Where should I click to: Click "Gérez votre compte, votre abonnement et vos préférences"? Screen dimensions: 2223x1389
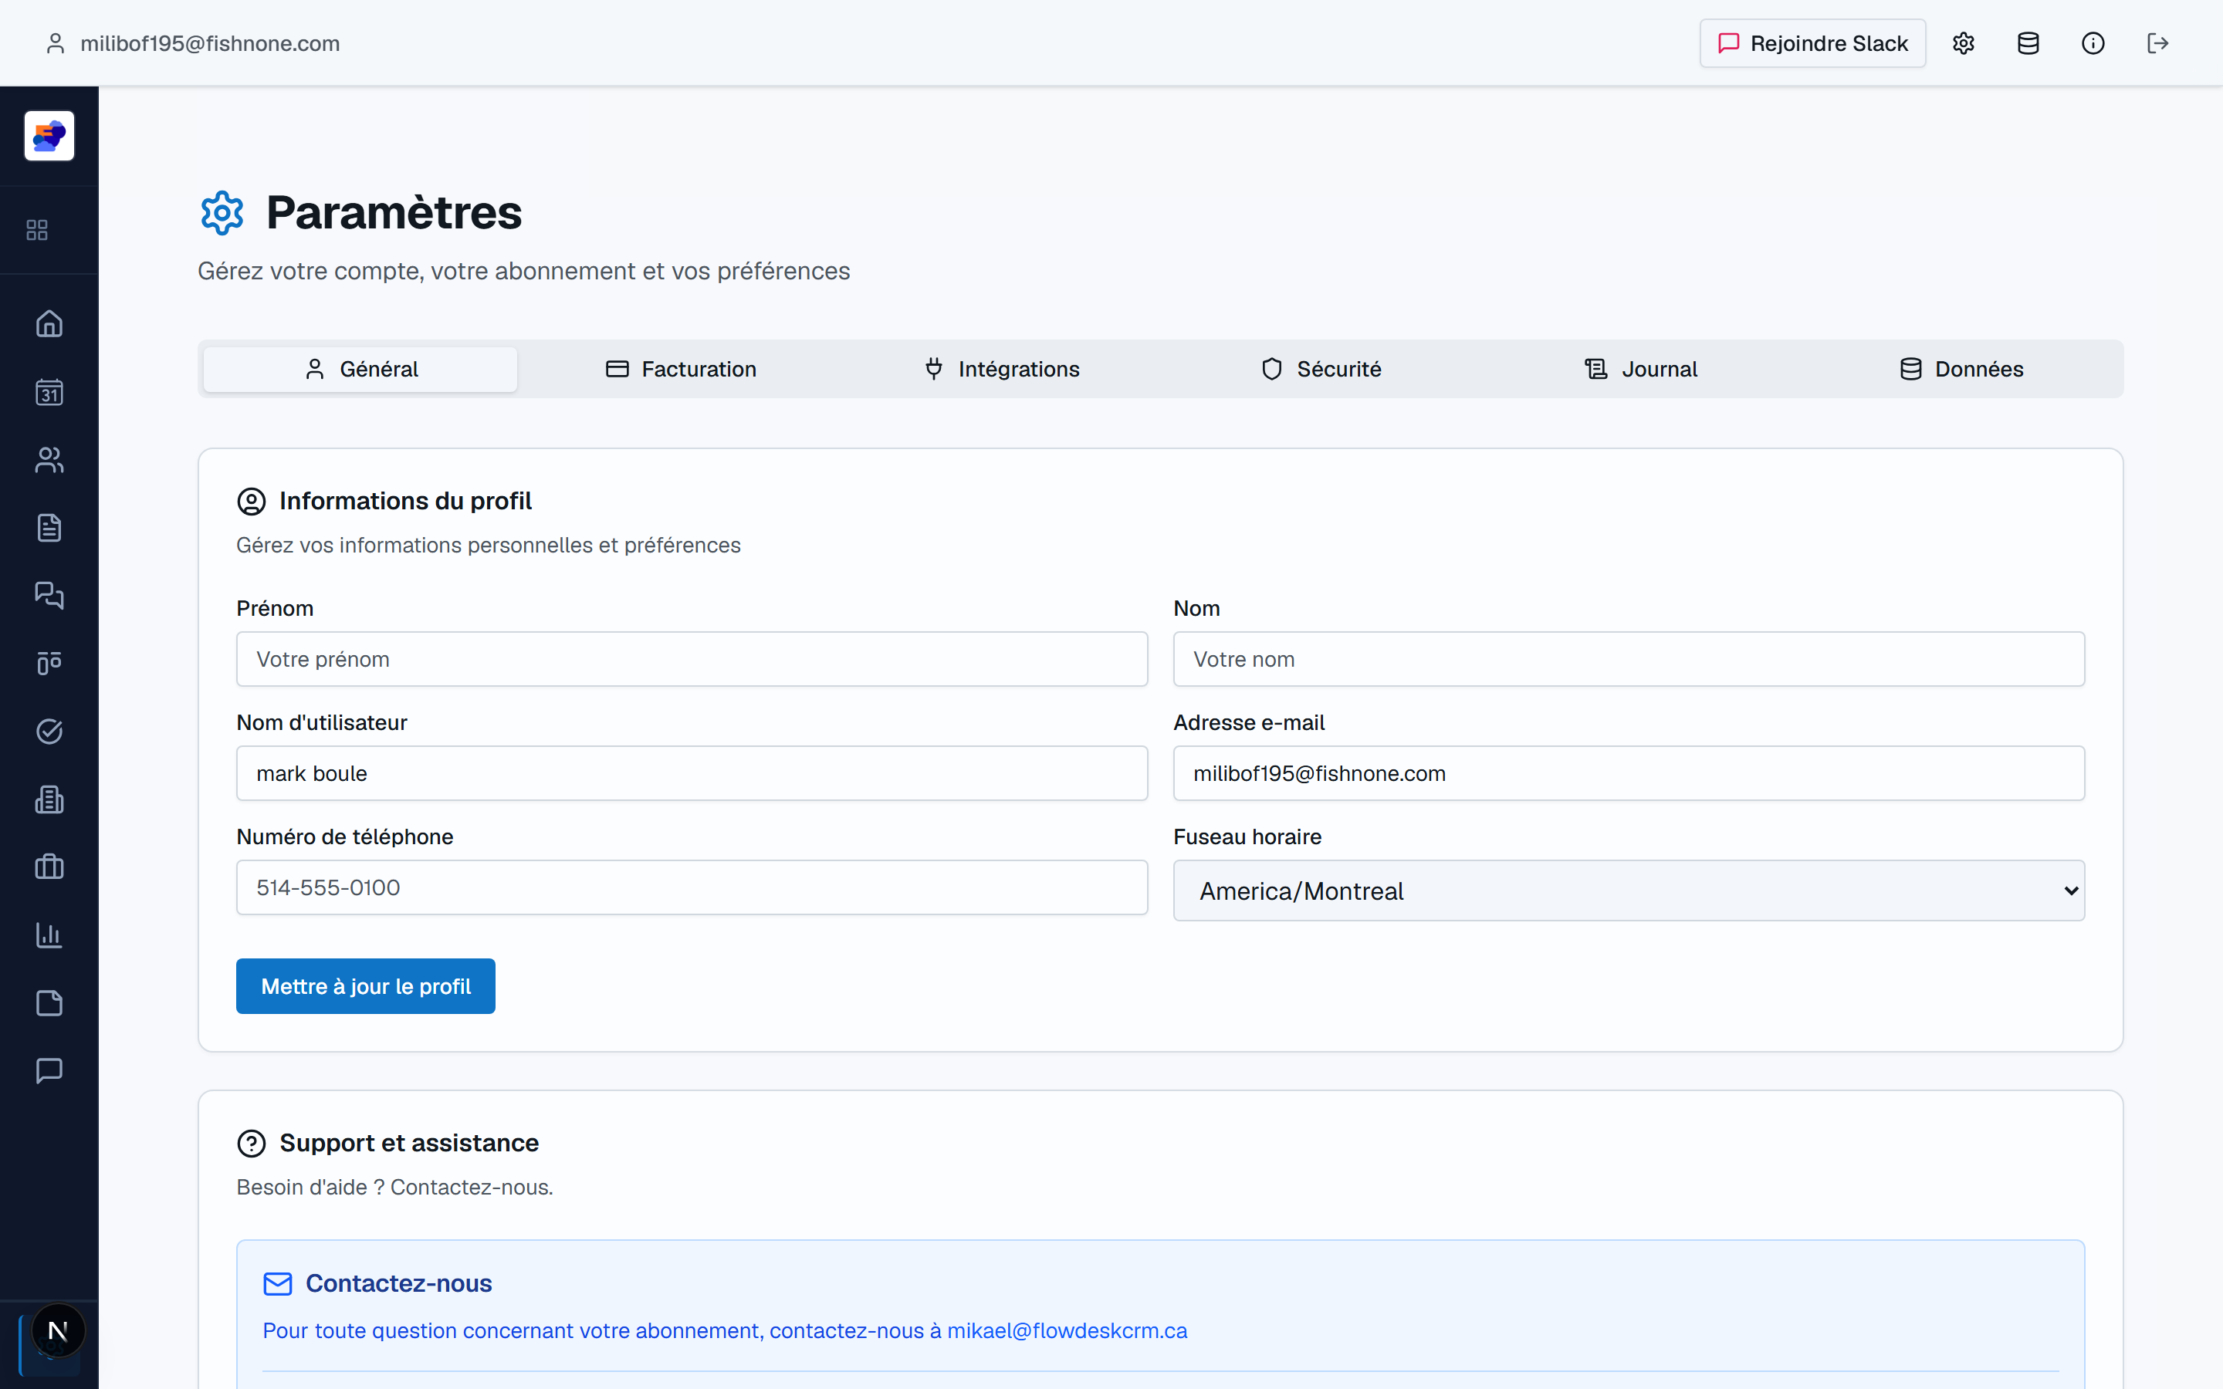[523, 271]
